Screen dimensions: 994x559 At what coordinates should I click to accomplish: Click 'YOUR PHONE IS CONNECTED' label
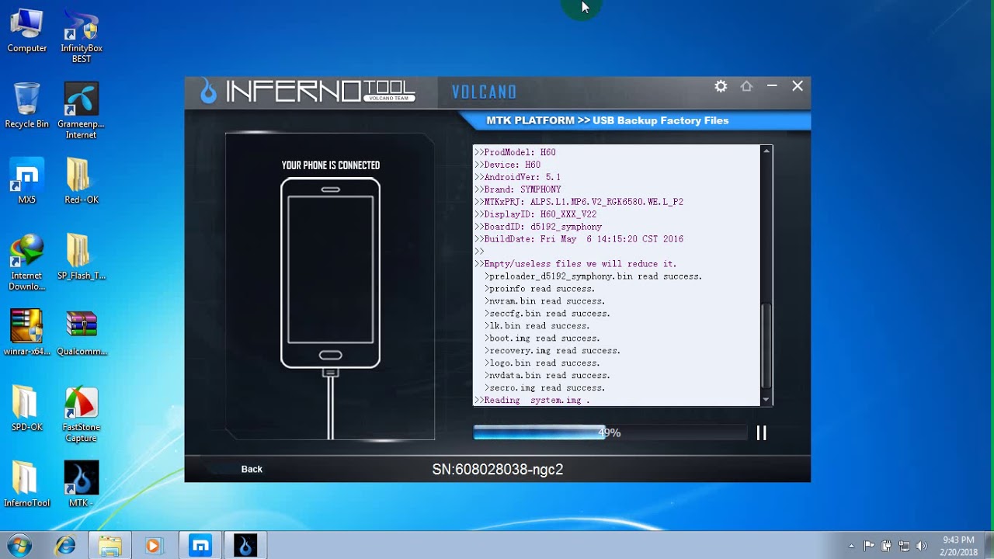[331, 165]
